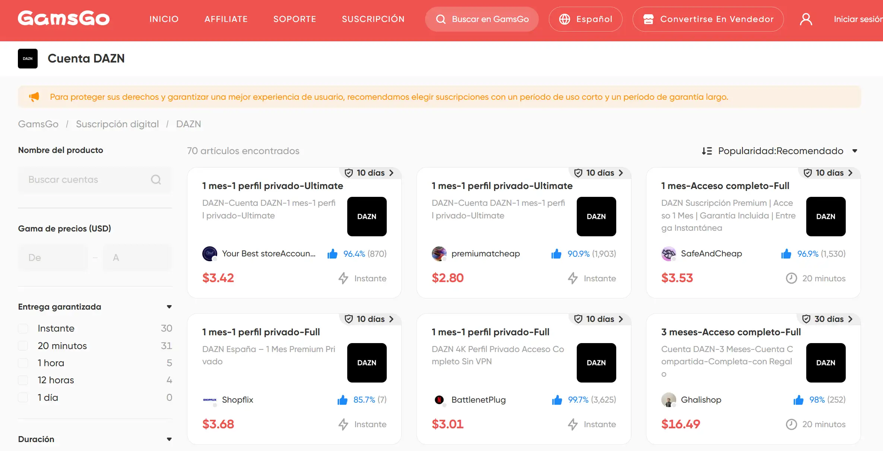Open BattlenetPlug seller name link

point(479,400)
